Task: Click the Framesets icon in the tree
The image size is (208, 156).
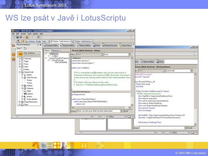Action: pos(22,59)
